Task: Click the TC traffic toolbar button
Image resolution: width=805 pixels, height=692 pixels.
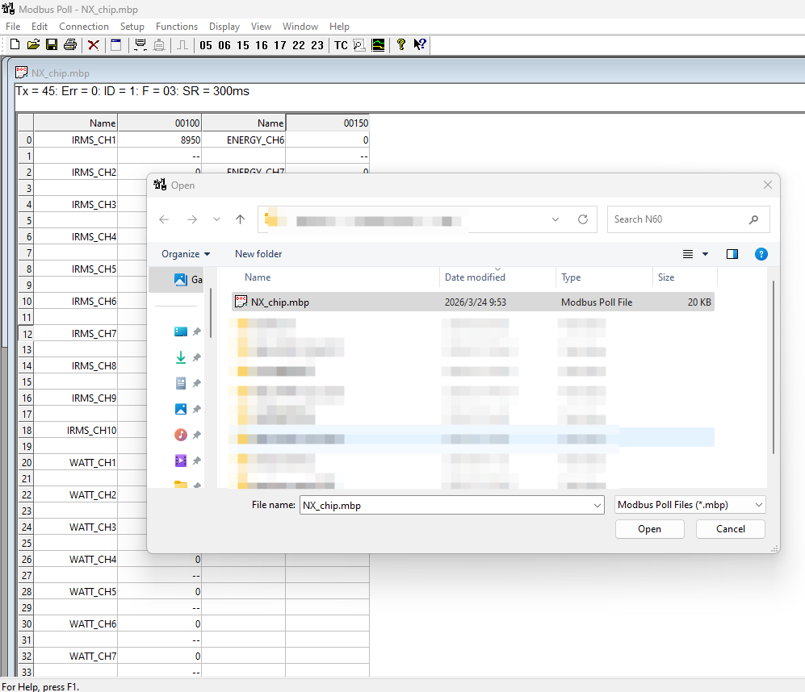Action: 341,45
